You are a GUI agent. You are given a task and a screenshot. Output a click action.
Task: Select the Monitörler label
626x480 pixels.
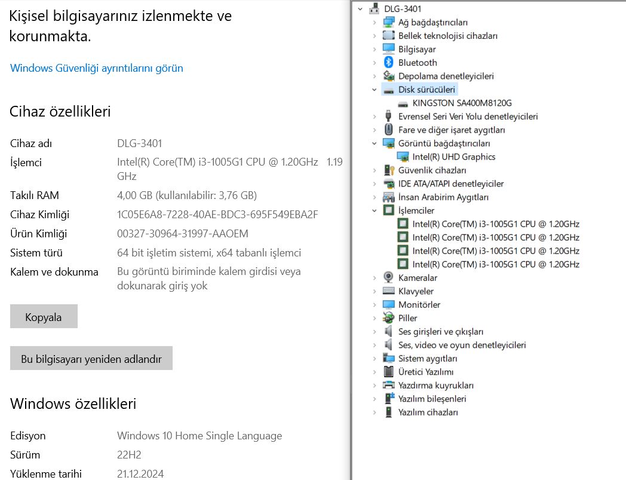pyautogui.click(x=419, y=304)
